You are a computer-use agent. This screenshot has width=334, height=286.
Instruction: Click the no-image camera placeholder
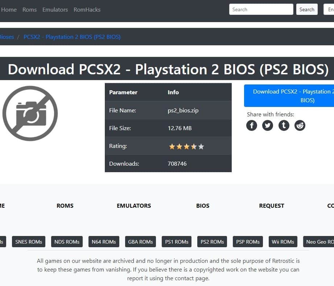coord(30,113)
